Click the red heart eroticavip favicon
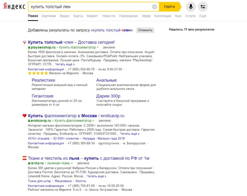This screenshot has height=196, width=247. click(x=24, y=116)
